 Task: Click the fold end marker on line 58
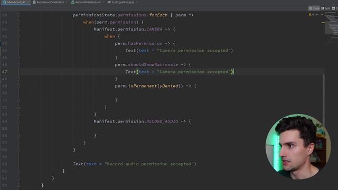tap(18, 150)
